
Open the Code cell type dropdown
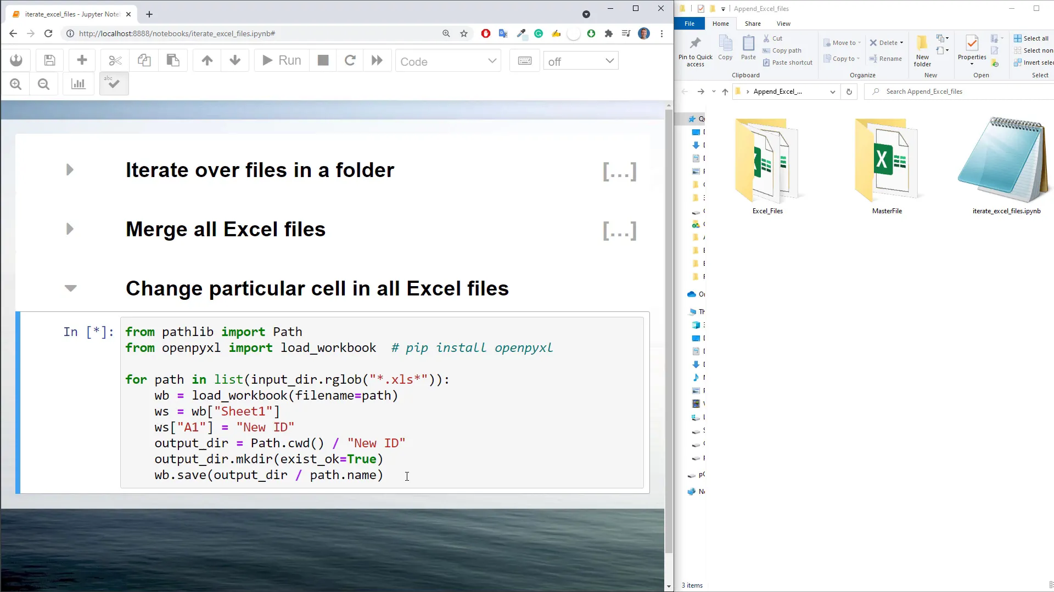coord(448,61)
